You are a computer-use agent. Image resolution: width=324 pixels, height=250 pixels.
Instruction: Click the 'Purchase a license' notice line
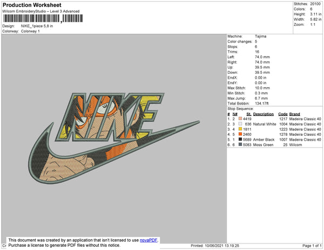(64, 245)
